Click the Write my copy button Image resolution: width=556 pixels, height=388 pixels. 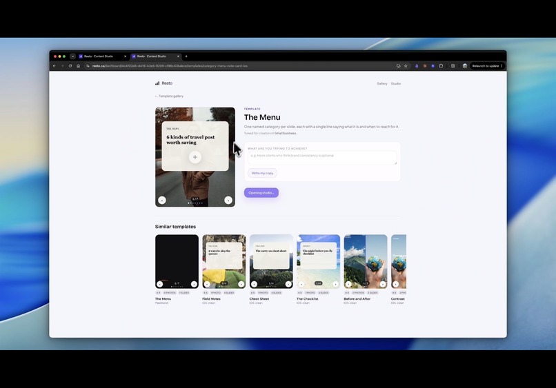point(262,173)
